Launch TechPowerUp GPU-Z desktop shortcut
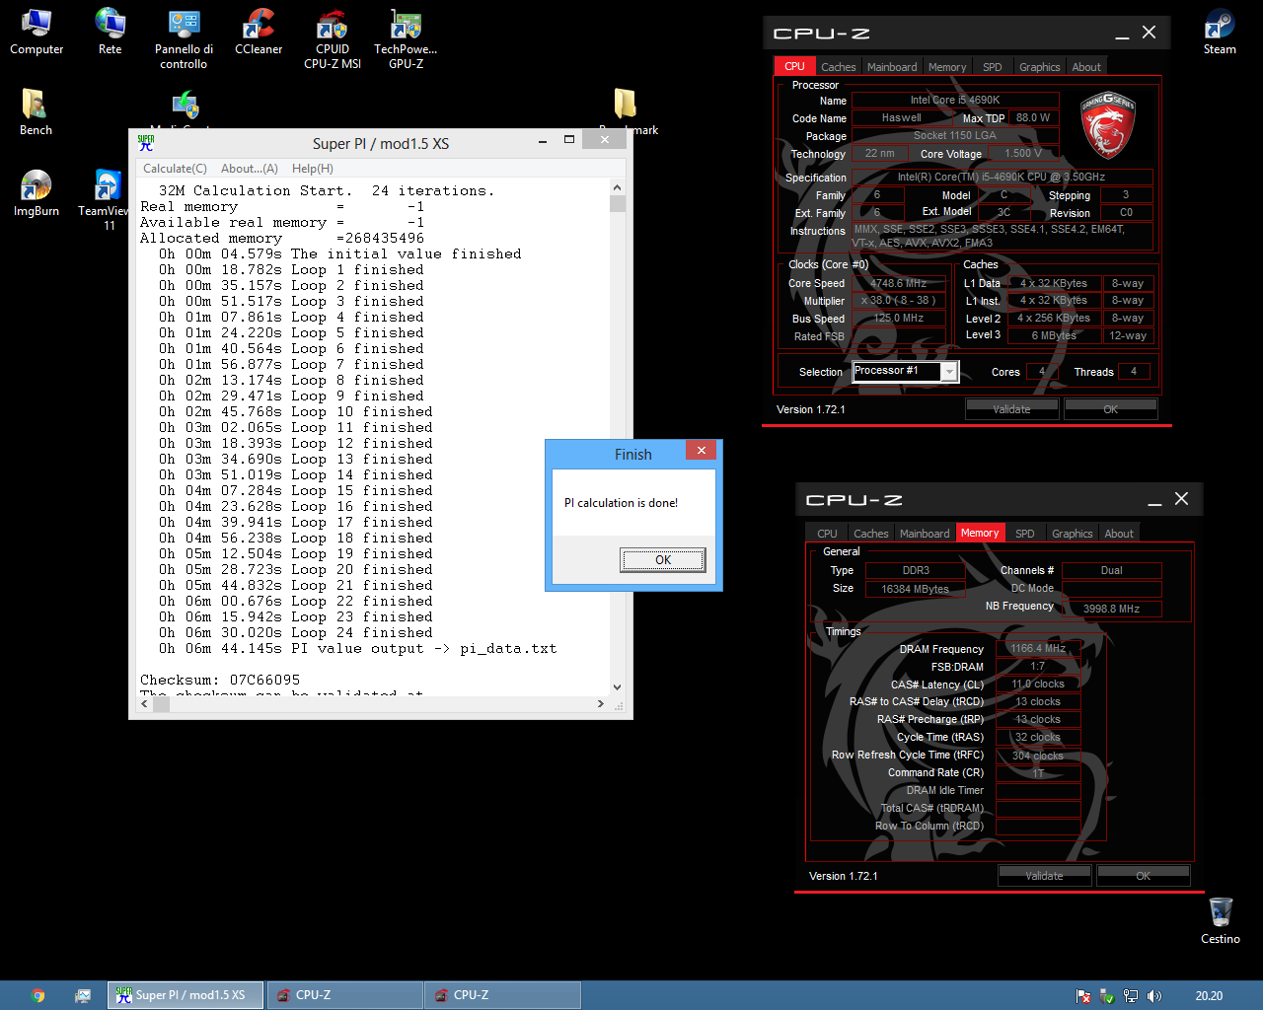Viewport: 1263px width, 1010px height. click(x=406, y=38)
